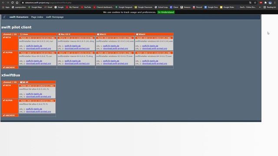The width and height of the screenshot is (278, 156).
Task: Open the Chrome three-dot menu
Action: pos(275,3)
